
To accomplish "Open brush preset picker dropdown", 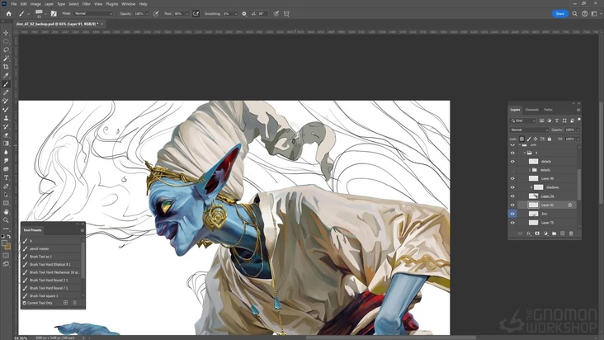I will click(45, 14).
